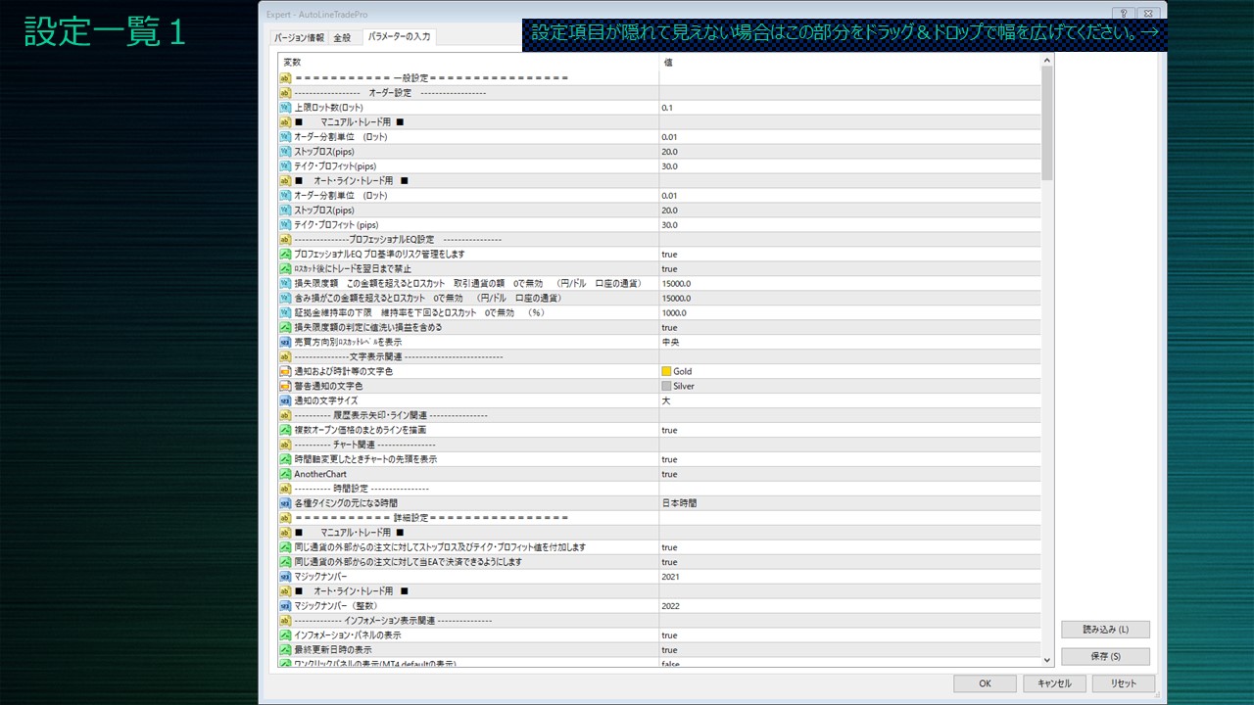The width and height of the screenshot is (1254, 705).
Task: Select the パラメーターの入力 tab
Action: pyautogui.click(x=399, y=37)
